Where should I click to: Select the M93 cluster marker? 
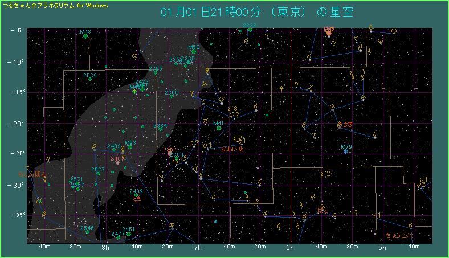click(130, 147)
